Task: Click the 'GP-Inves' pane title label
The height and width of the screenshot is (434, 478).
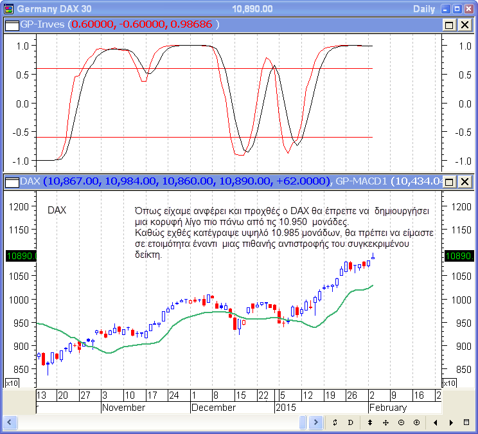Action: coord(42,24)
